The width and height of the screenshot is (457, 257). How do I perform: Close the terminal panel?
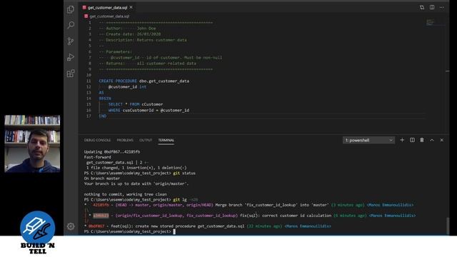pyautogui.click(x=442, y=140)
